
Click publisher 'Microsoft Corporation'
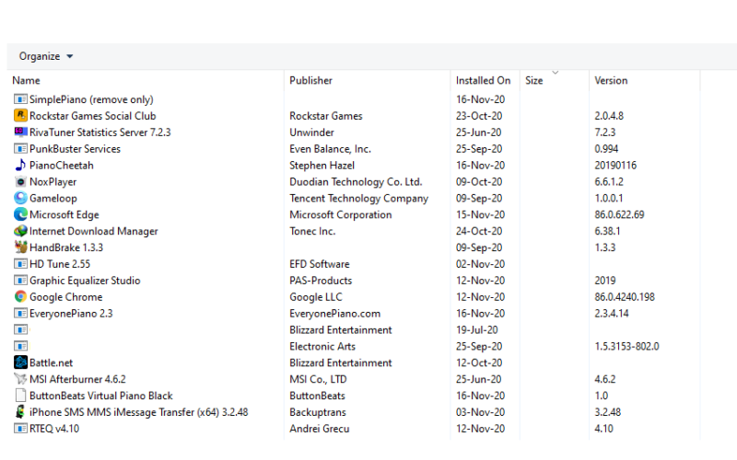341,214
